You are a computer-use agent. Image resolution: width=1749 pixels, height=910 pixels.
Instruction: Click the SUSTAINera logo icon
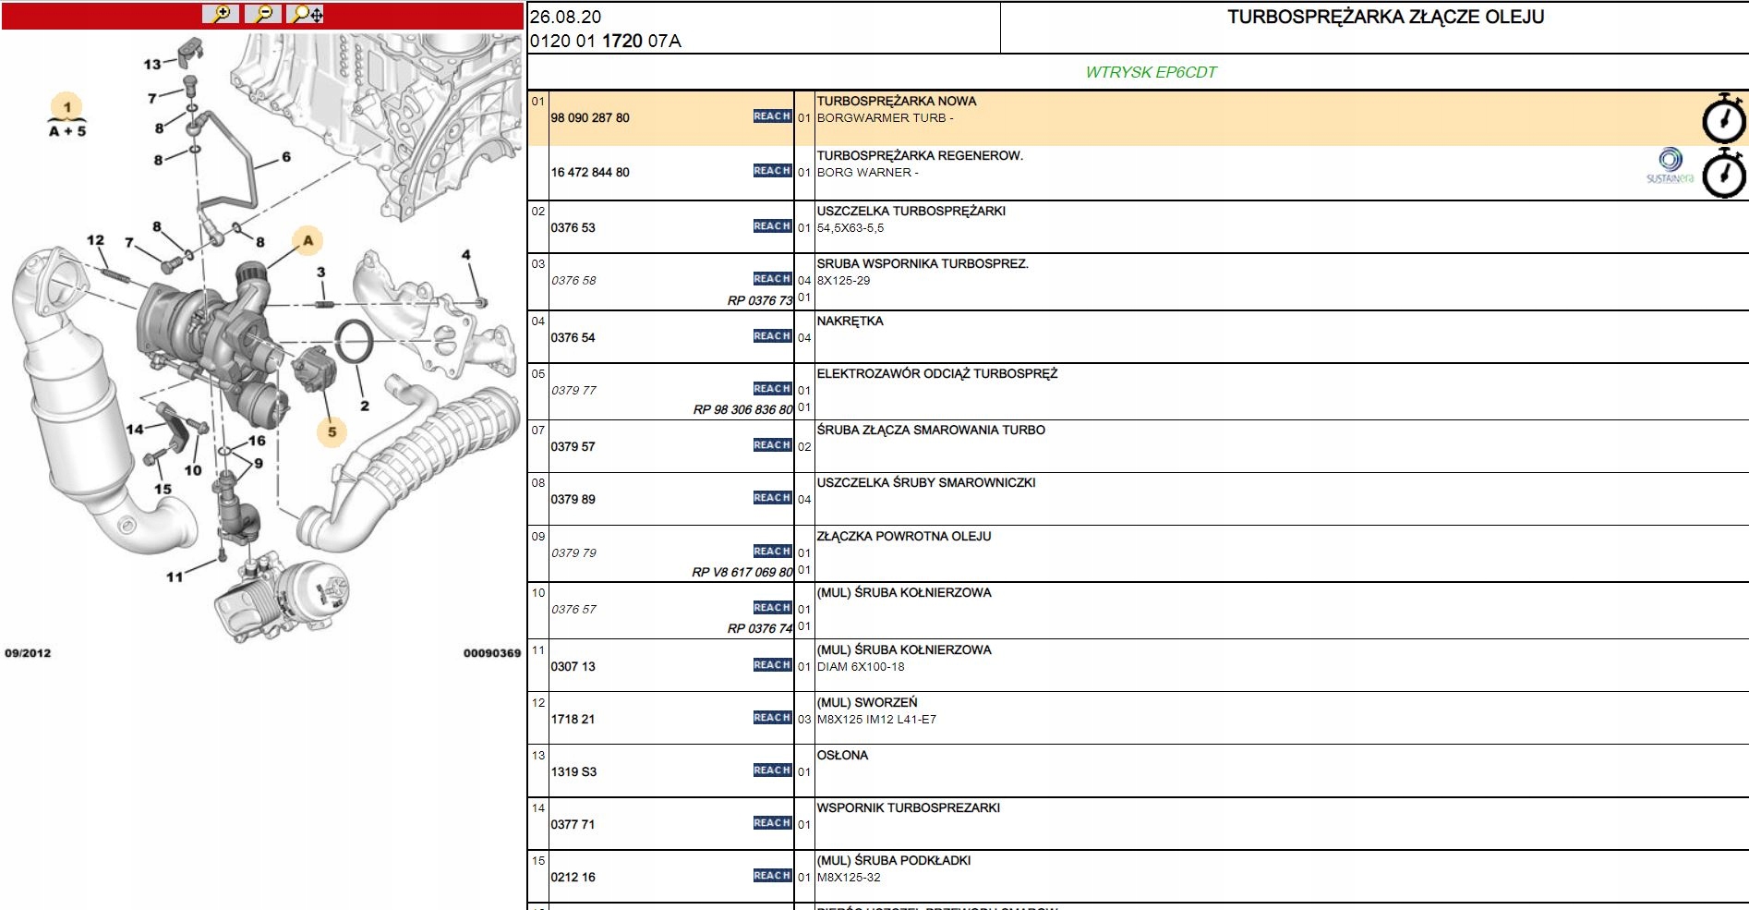pos(1670,165)
